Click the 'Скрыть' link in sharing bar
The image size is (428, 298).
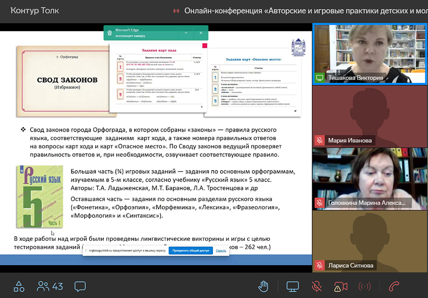(x=221, y=251)
